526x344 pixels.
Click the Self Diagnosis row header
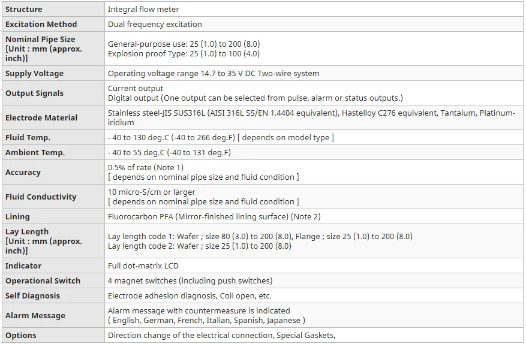pos(32,295)
